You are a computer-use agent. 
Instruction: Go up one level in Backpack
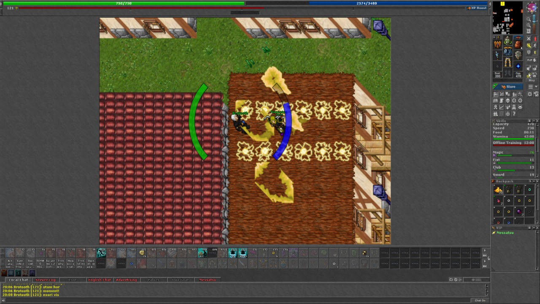(530, 181)
